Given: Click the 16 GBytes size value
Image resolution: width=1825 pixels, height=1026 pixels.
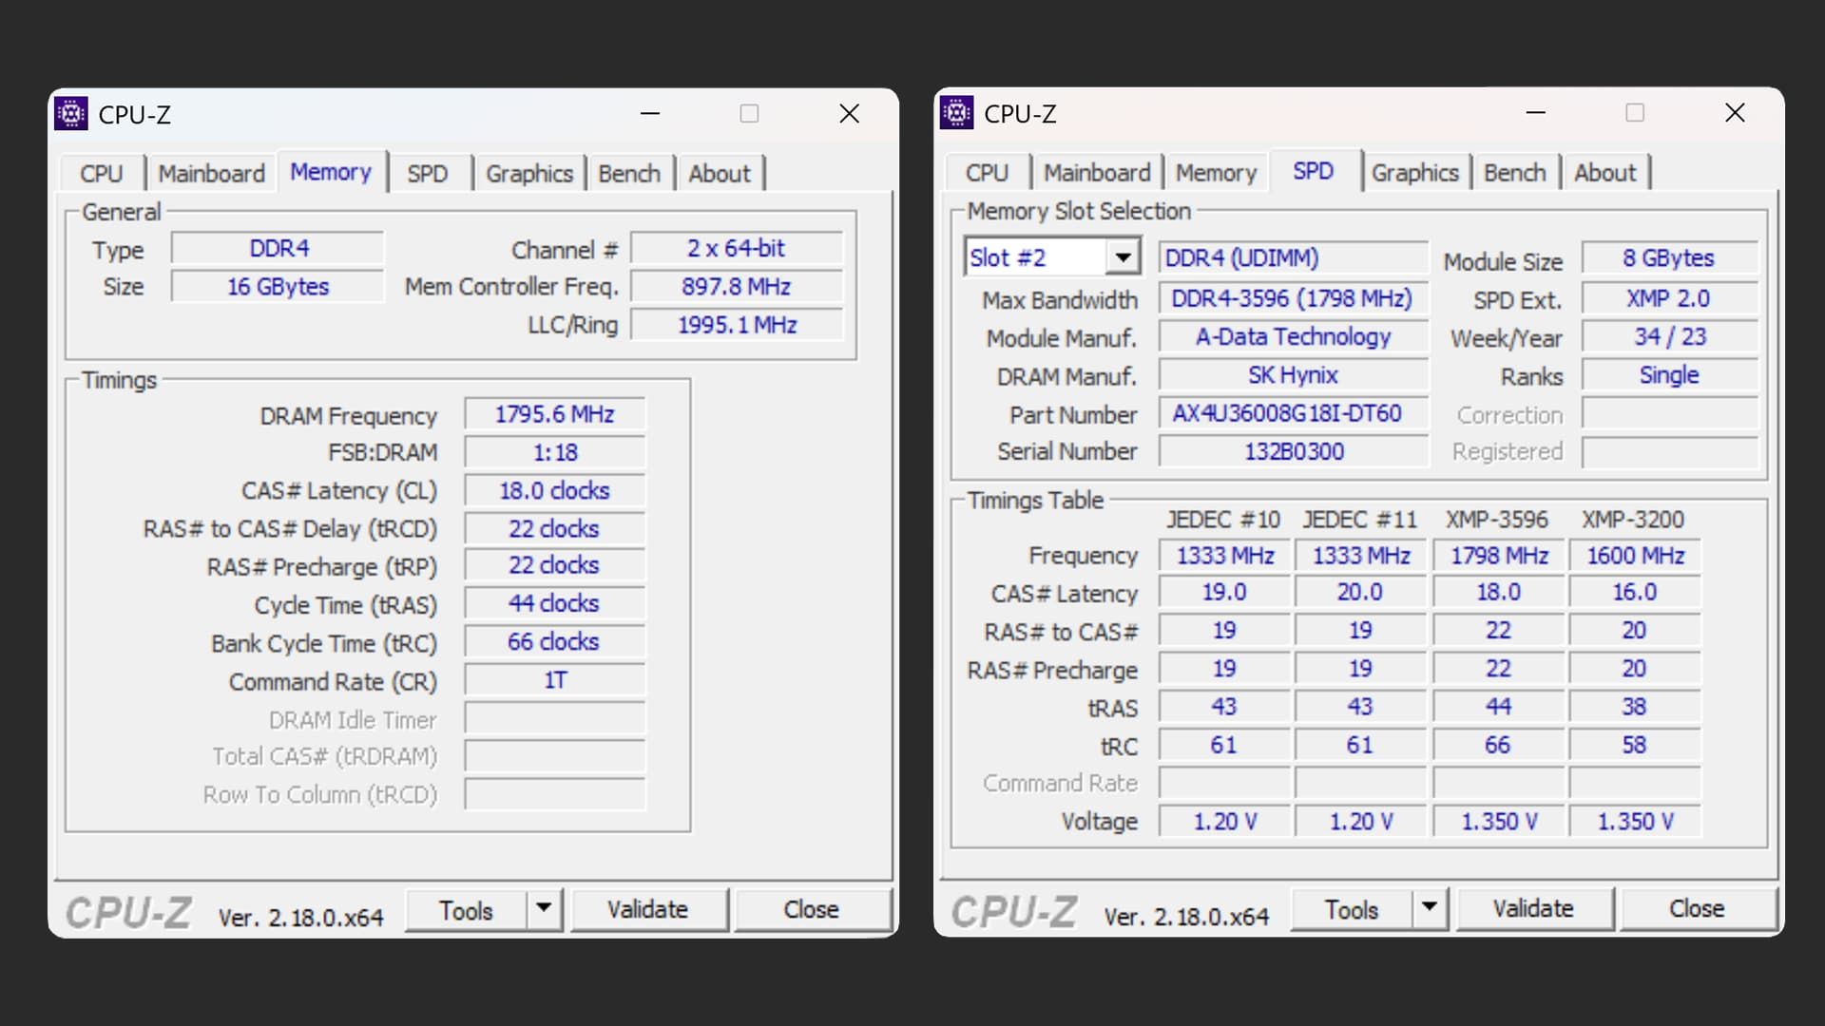Looking at the screenshot, I should (x=279, y=287).
